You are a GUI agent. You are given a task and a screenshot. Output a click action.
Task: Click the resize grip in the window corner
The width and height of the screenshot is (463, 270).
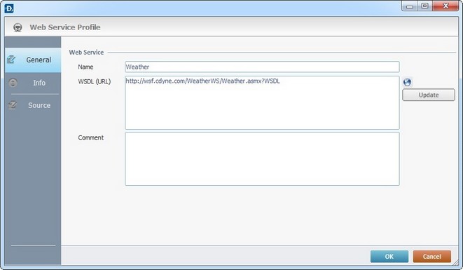click(456, 262)
